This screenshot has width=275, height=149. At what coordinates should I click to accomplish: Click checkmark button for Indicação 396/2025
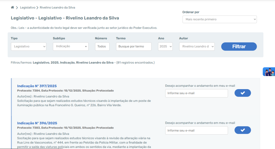coord(243,130)
